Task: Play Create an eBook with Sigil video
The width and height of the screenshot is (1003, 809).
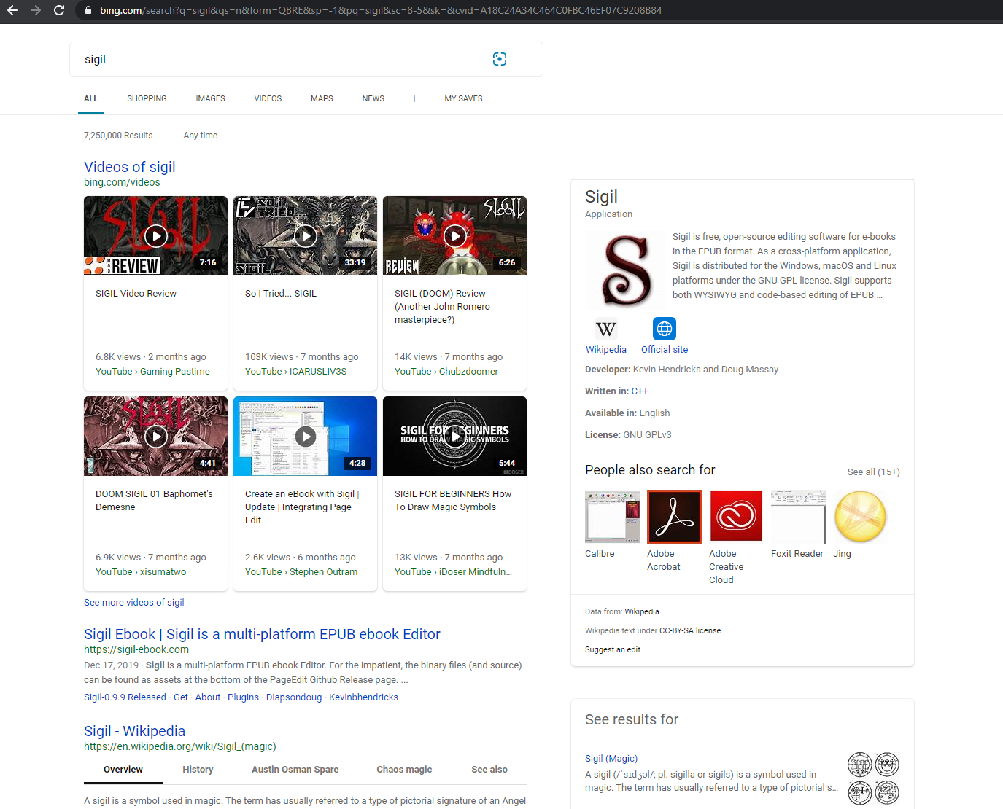Action: coord(306,436)
